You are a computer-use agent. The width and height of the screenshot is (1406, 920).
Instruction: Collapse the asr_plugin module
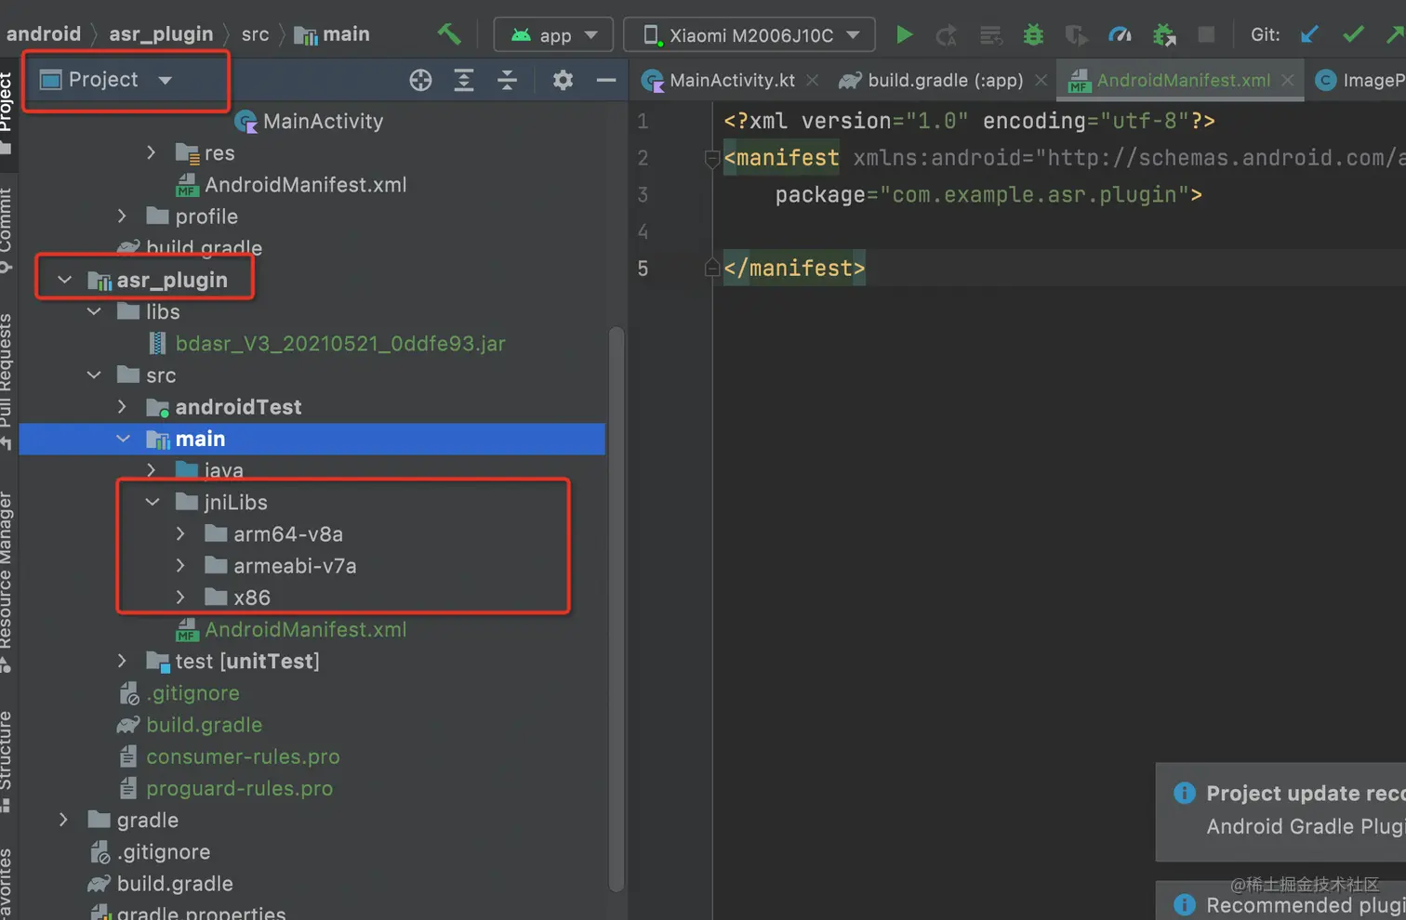(x=64, y=280)
